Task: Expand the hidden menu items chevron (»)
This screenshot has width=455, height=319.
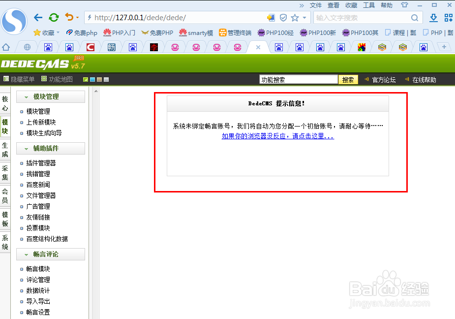Action: point(302,5)
